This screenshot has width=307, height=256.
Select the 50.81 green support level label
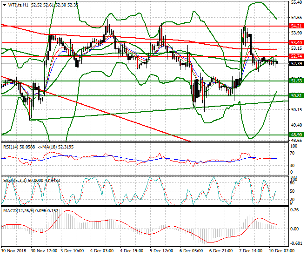click(296, 96)
